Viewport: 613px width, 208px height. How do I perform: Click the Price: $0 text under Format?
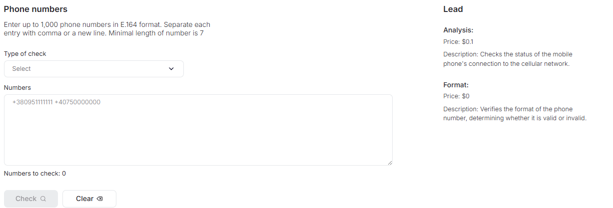point(456,96)
